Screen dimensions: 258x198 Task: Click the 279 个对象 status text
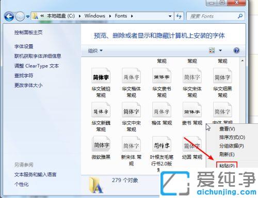pos(125,180)
